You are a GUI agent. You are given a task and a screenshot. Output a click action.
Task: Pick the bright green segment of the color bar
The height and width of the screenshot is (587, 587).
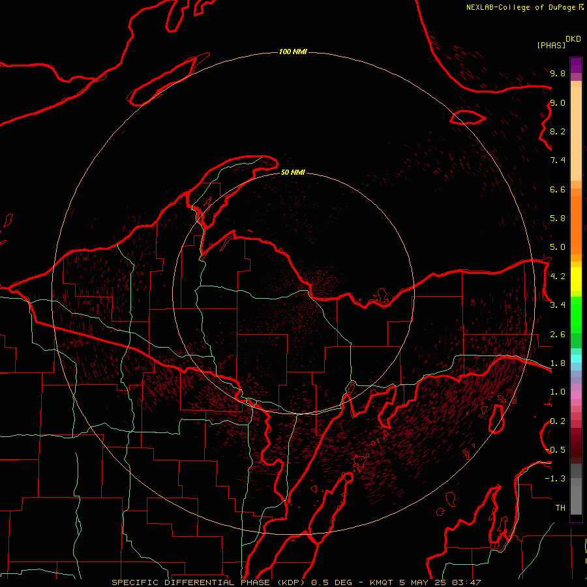click(576, 316)
